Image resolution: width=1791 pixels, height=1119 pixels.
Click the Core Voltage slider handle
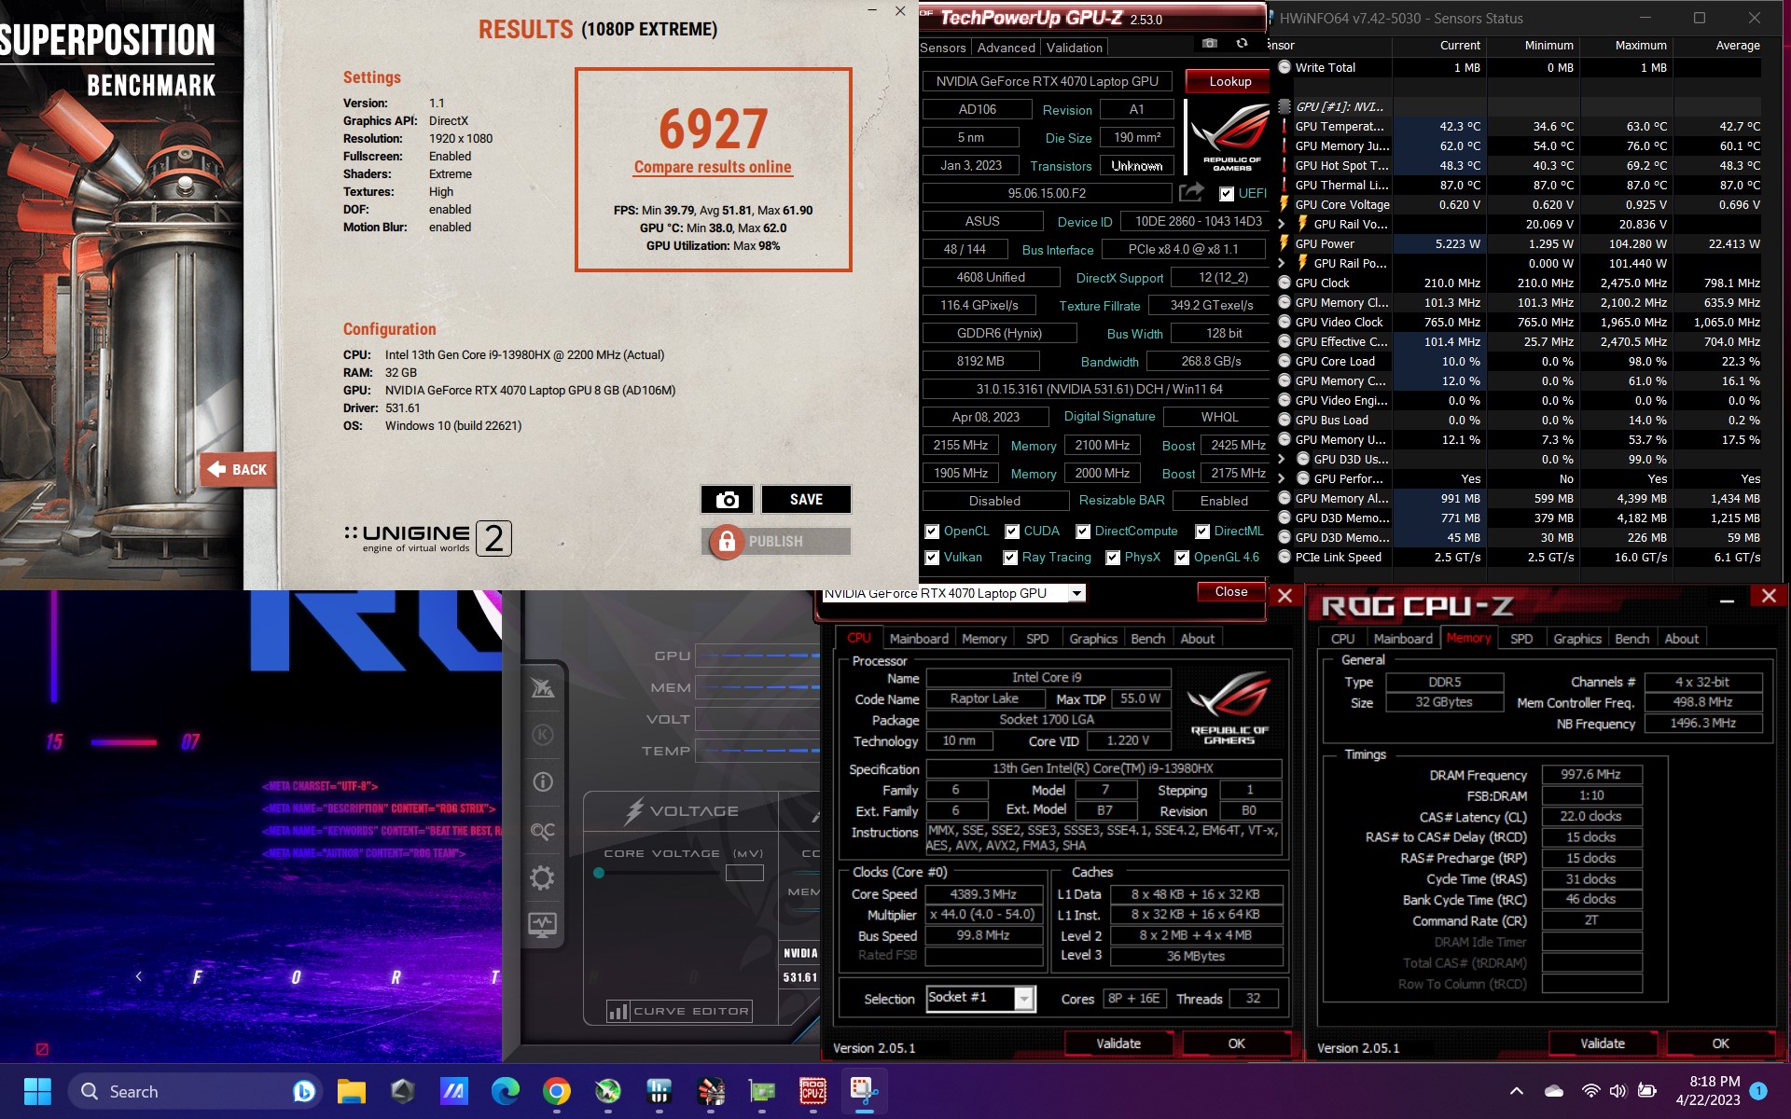(x=599, y=873)
